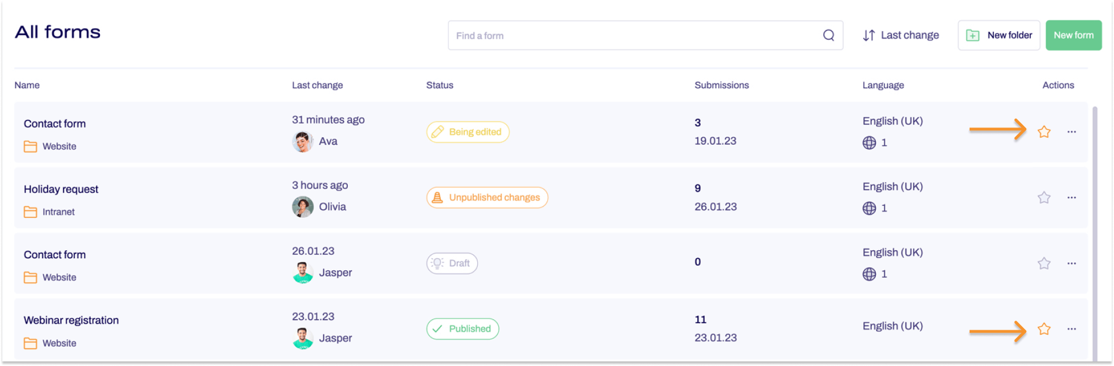Star the Holiday request form
Image resolution: width=1114 pixels, height=366 pixels.
[1044, 198]
